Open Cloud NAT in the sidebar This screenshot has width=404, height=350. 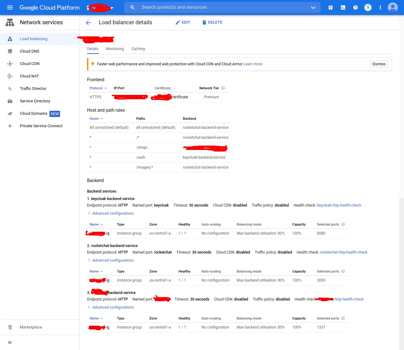coord(29,76)
